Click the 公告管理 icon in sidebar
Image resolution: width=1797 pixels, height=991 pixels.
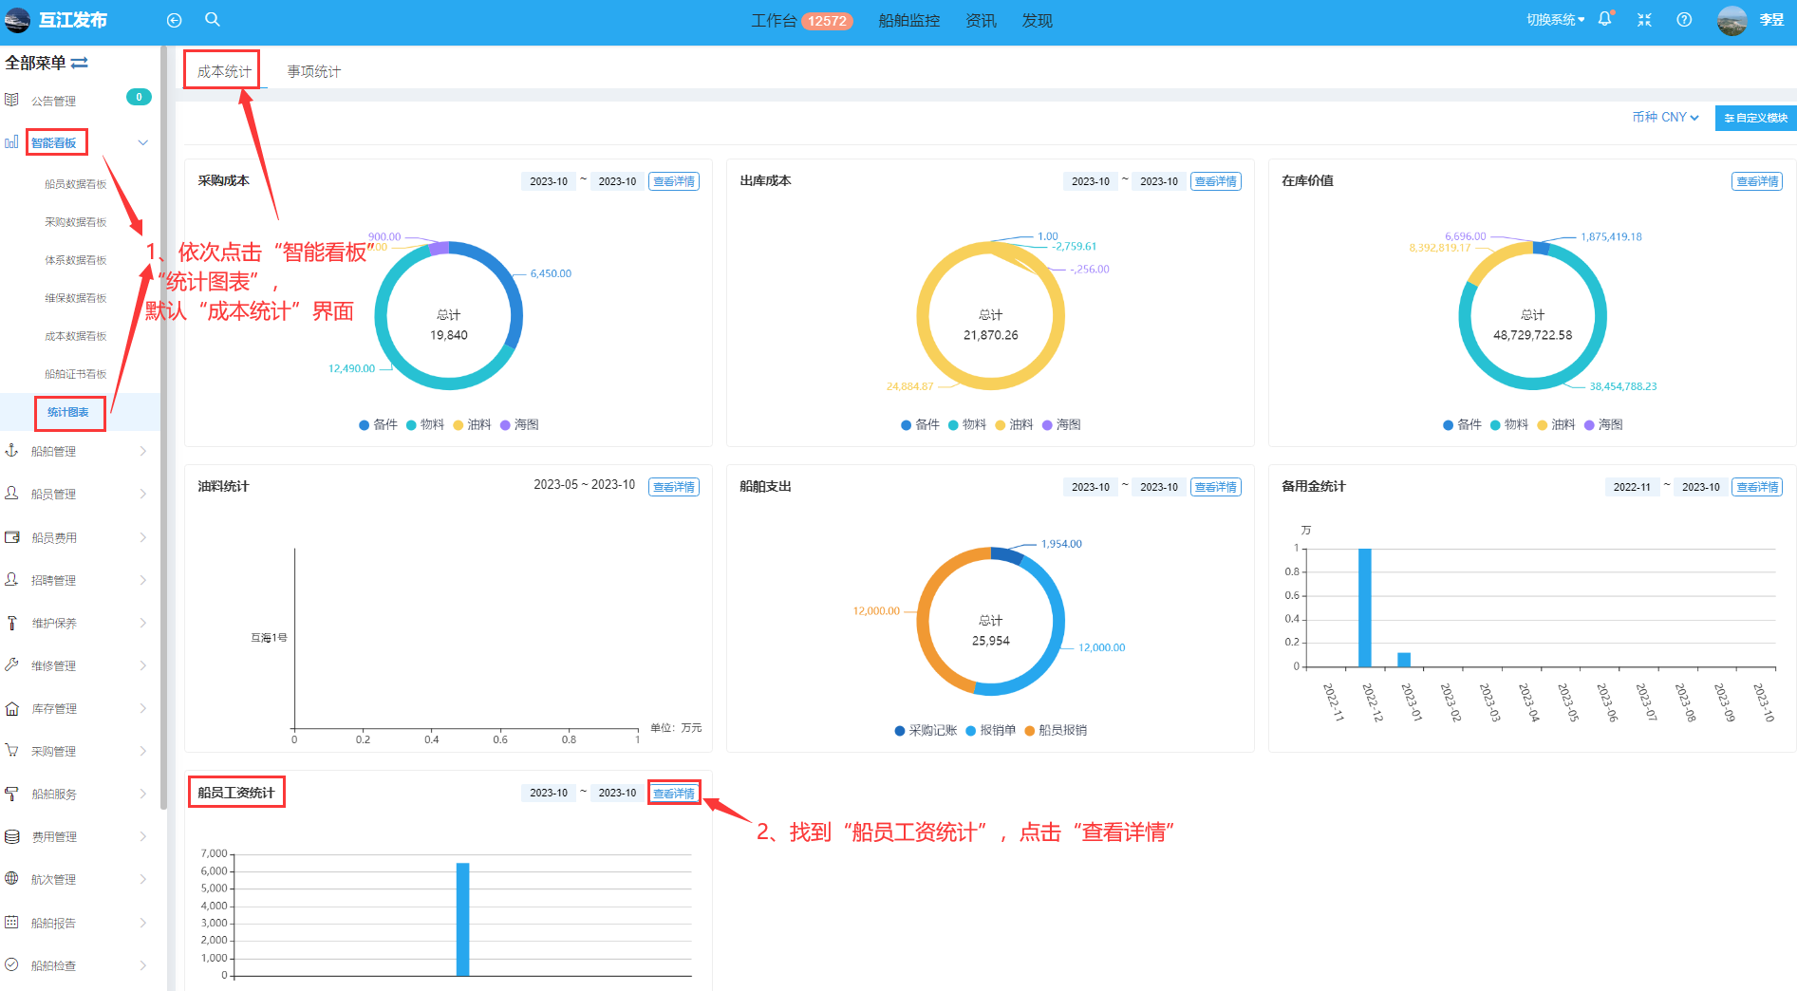[x=11, y=100]
